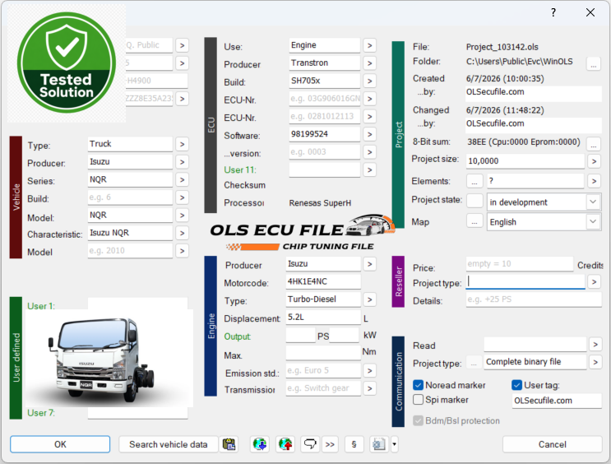Click ellipsis button beside Elements
The width and height of the screenshot is (611, 464).
tap(474, 181)
